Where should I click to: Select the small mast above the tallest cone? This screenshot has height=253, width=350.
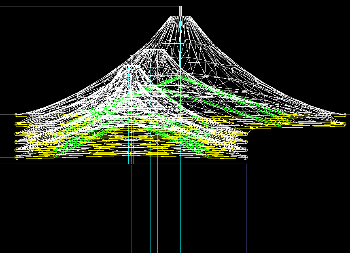point(180,11)
